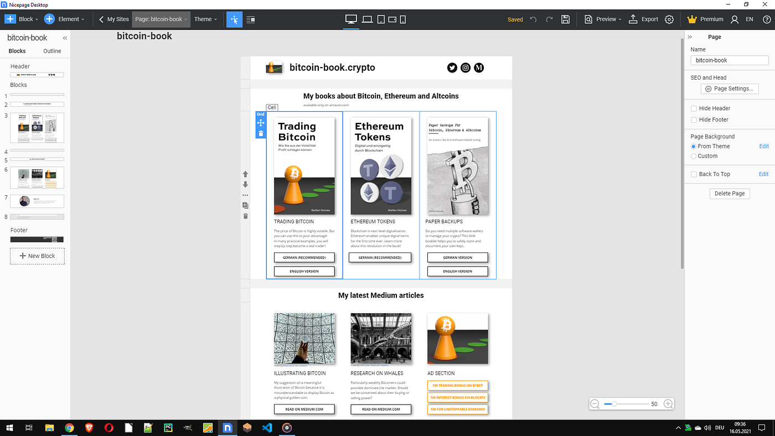
Task: Select block 3 thumbnail in sidebar
Action: tap(37, 128)
